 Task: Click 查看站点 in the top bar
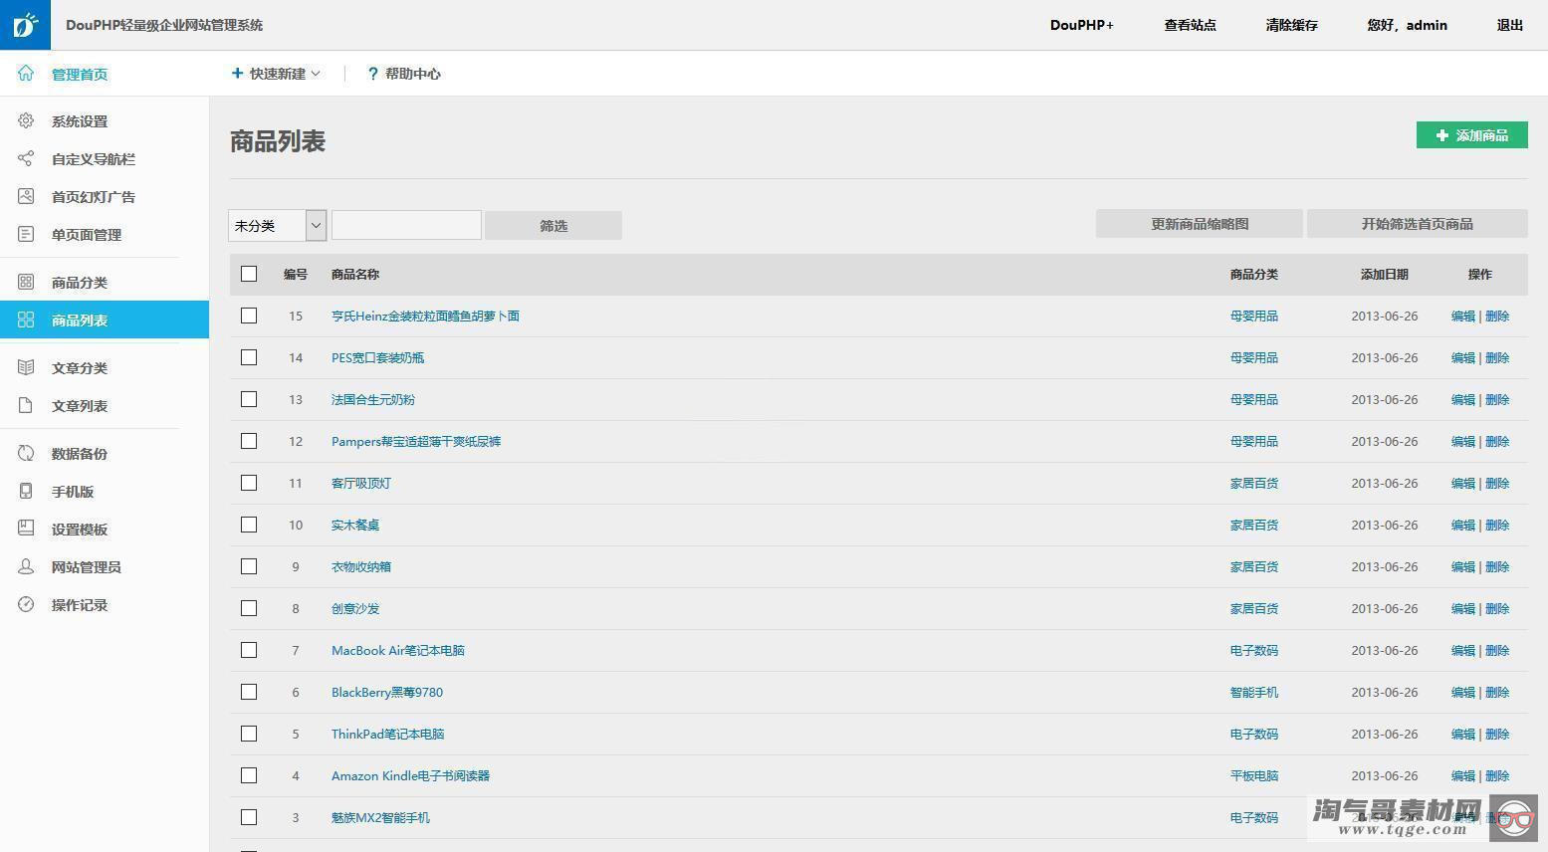click(1191, 25)
